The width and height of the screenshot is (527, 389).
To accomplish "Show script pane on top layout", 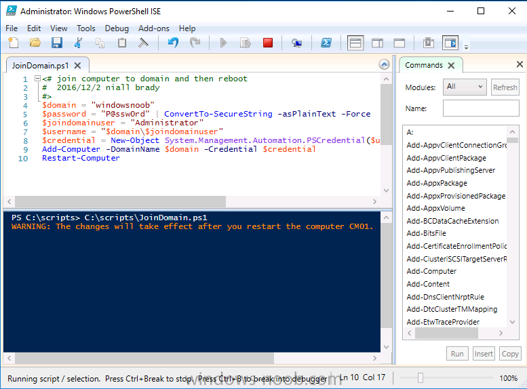I will click(x=355, y=43).
